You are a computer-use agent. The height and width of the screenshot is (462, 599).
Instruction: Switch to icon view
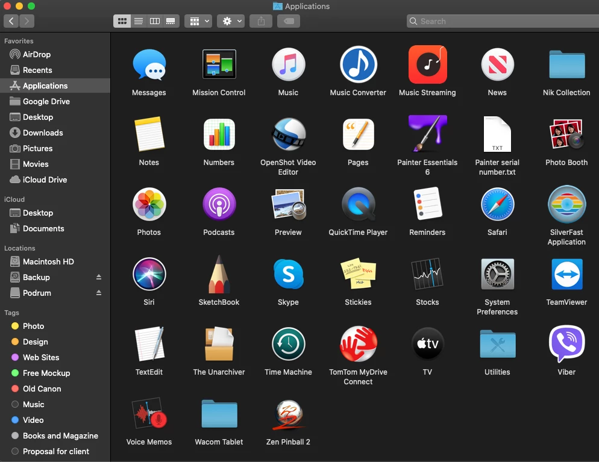click(122, 21)
